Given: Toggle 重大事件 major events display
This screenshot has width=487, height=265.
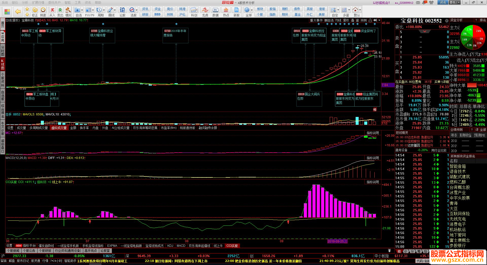Looking at the screenshot, I should (x=316, y=20).
